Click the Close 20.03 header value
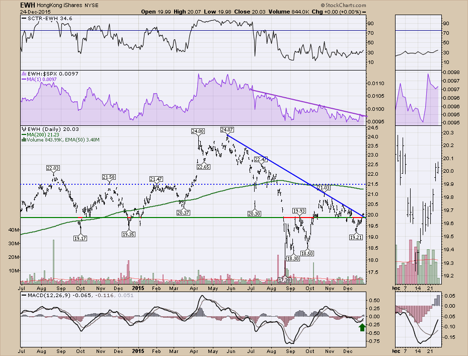Image resolution: width=468 pixels, height=356 pixels. 250,12
